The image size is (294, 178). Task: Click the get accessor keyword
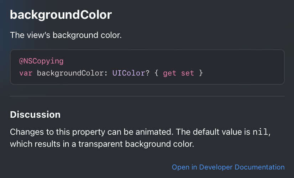coord(170,73)
